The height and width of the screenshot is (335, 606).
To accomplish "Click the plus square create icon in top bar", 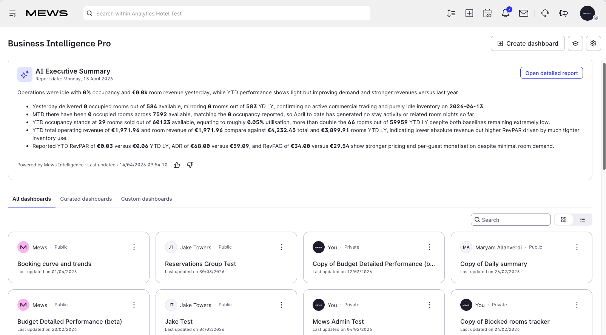I will tap(469, 14).
